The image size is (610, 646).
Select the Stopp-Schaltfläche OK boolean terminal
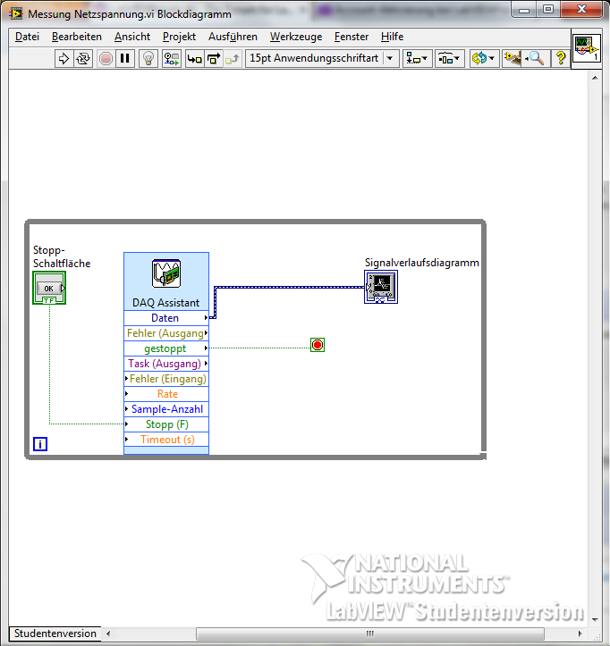[x=49, y=288]
